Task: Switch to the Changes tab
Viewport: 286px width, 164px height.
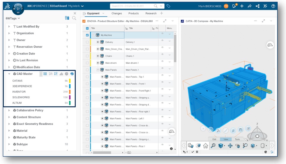Action: point(116,13)
